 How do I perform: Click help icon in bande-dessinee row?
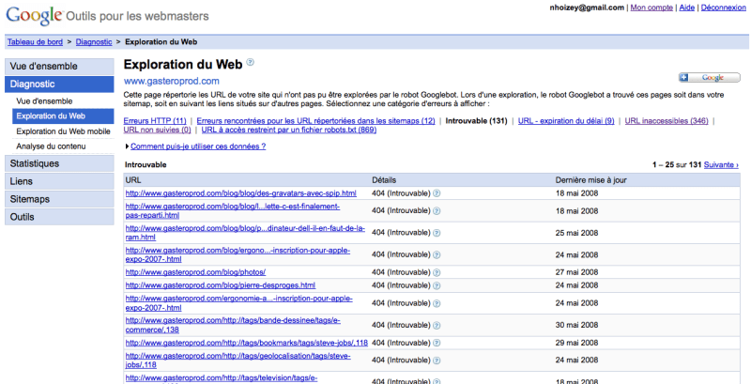point(437,325)
